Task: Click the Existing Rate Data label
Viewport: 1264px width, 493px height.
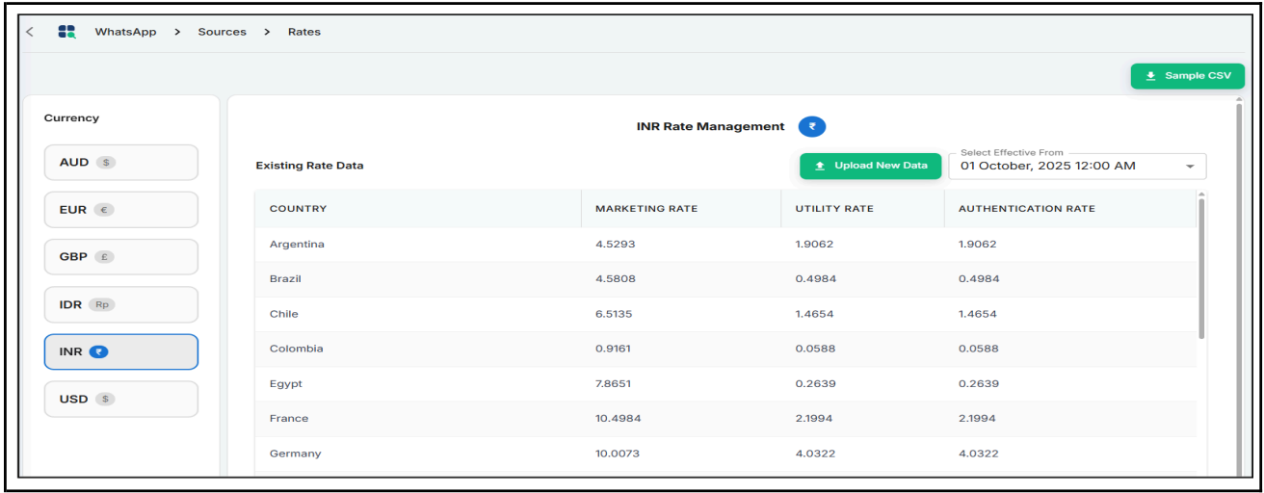Action: click(309, 166)
